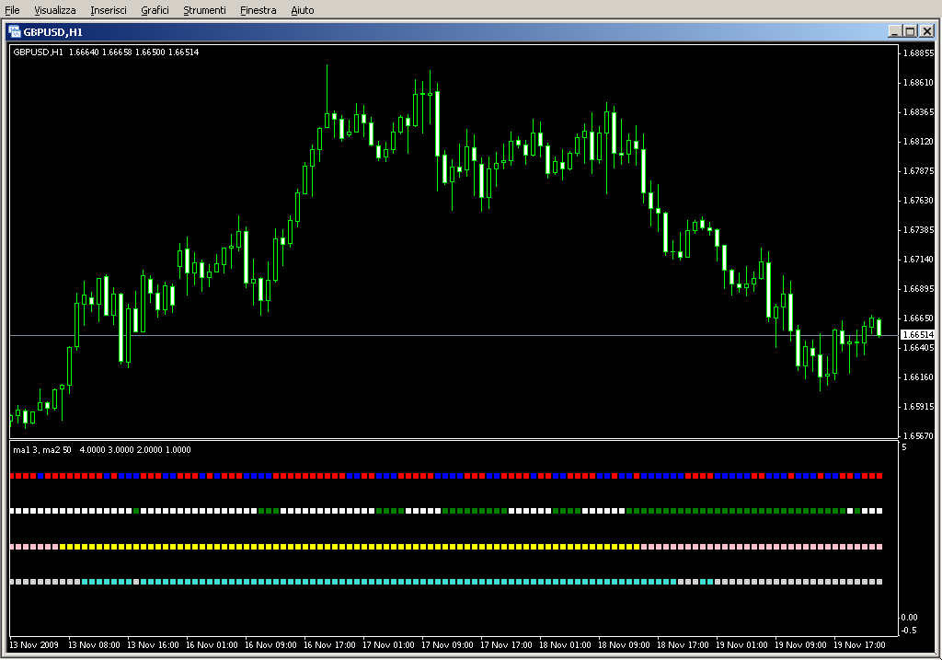942x660 pixels.
Task: Click the '13 Nov 2009' date label
Action: [36, 645]
